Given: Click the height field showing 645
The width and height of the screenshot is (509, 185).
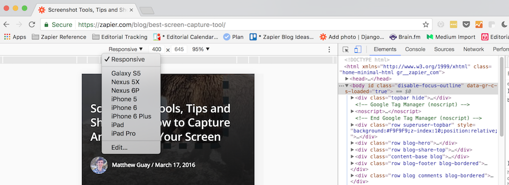Looking at the screenshot, I should [179, 50].
